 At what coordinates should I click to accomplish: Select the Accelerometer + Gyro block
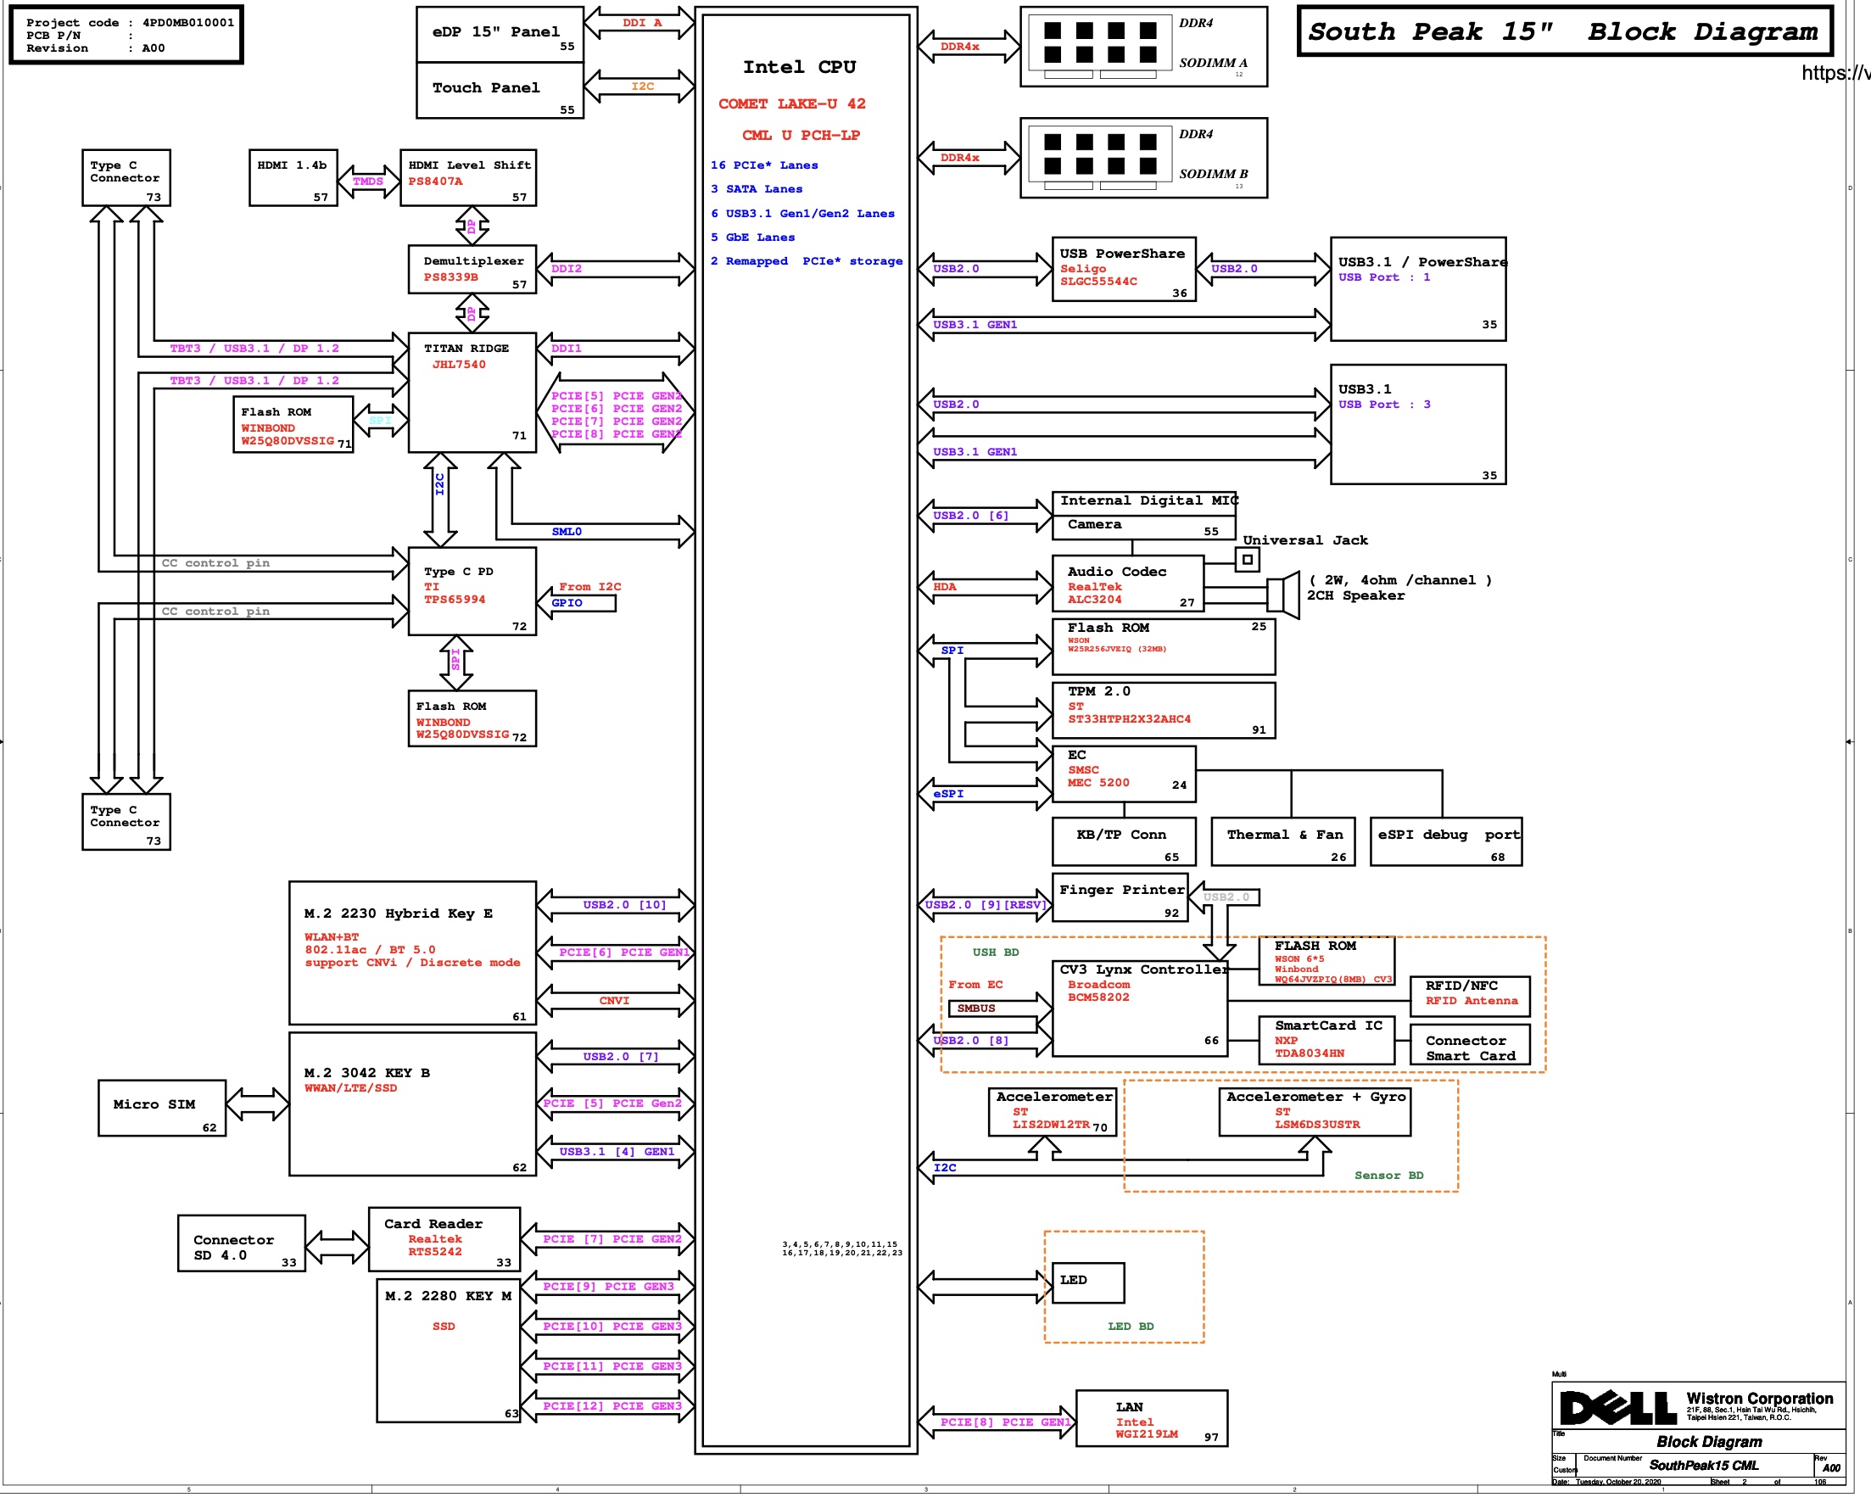tap(1315, 1112)
